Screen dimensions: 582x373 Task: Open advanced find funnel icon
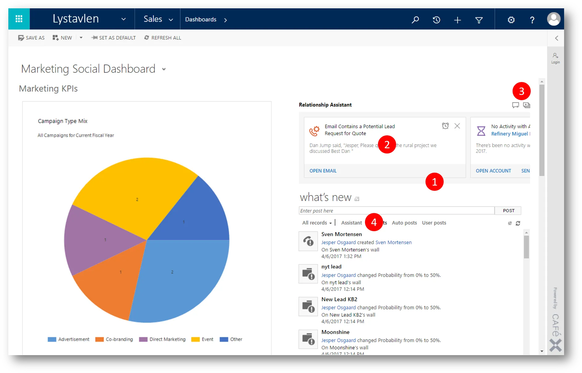[x=479, y=20]
